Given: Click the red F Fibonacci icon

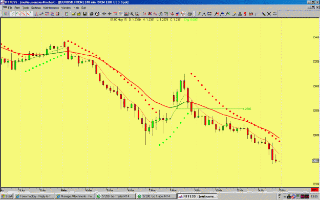Looking at the screenshot, I should coord(217,14).
